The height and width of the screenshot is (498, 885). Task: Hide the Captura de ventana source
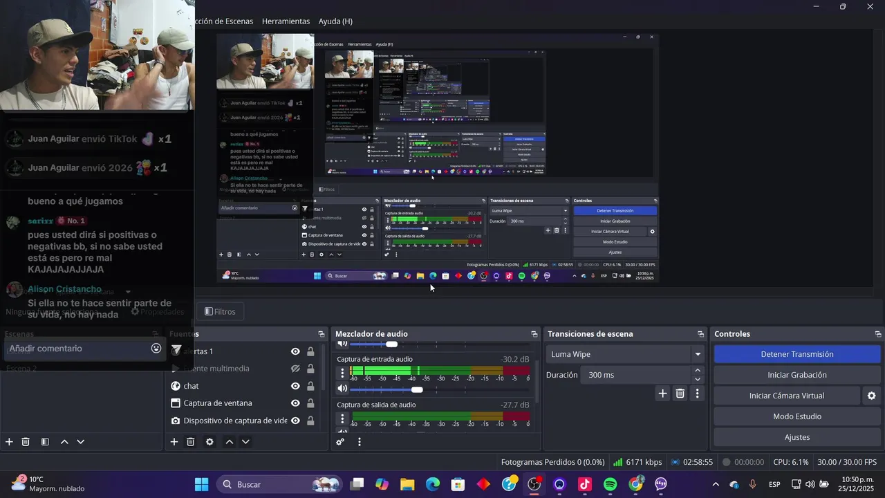[x=295, y=403]
